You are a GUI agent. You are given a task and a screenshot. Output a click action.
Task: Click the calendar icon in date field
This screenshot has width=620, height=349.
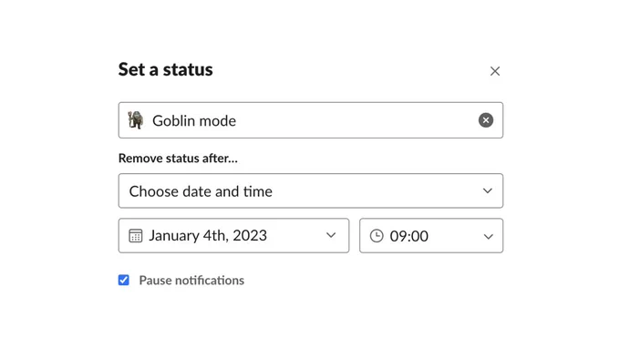(x=136, y=236)
